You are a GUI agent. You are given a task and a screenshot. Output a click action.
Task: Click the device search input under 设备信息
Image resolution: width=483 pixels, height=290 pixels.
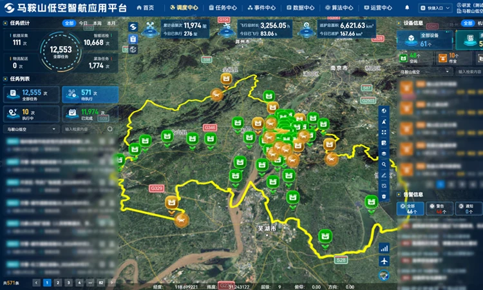pos(469,72)
